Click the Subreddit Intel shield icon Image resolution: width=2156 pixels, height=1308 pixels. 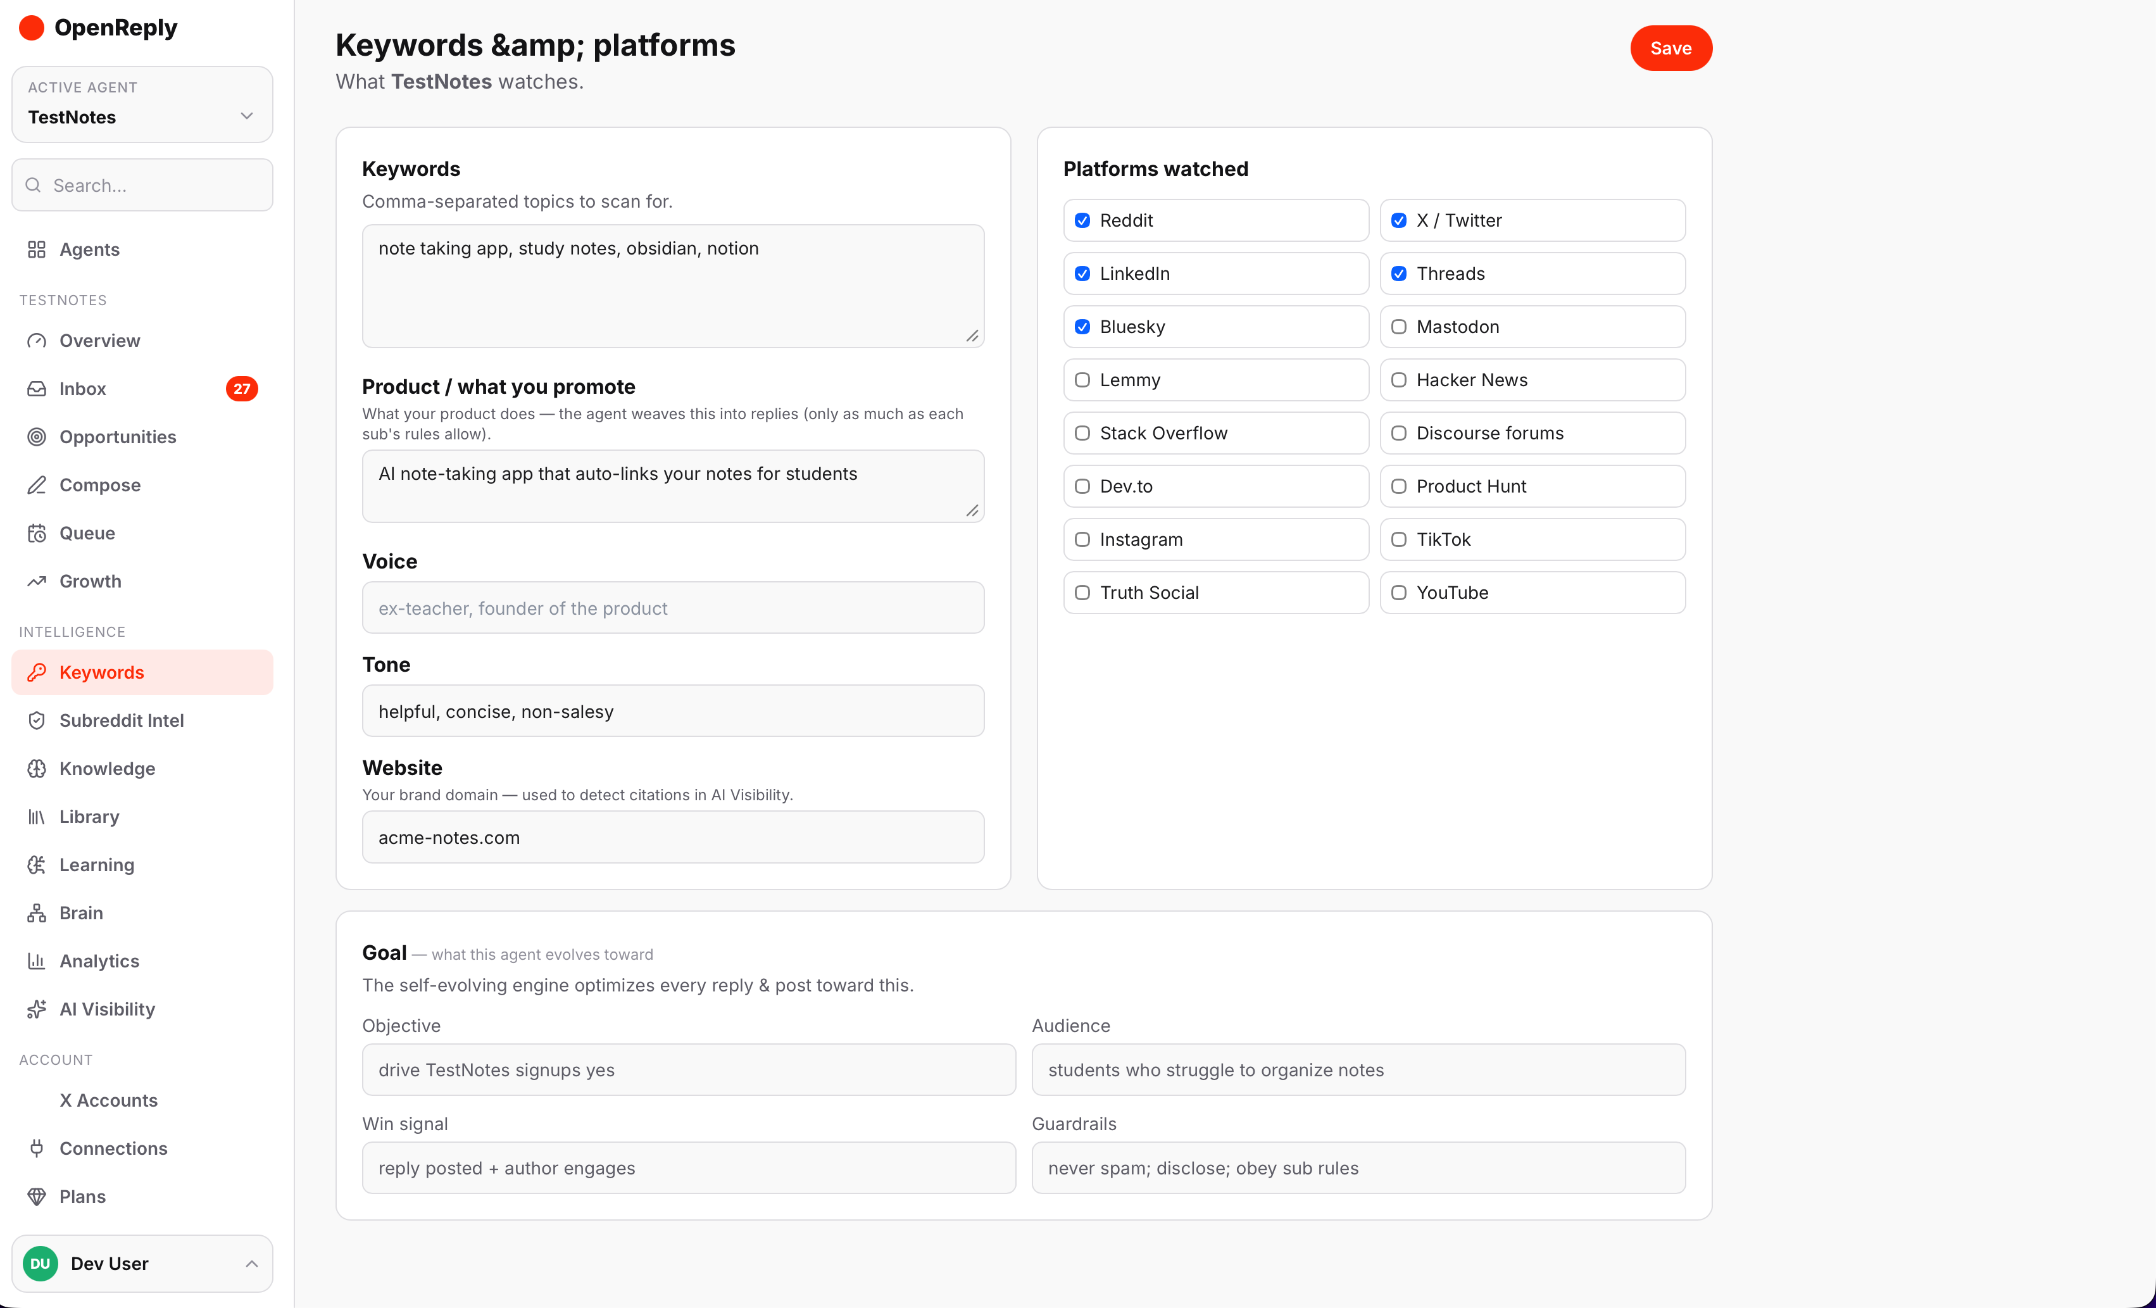(x=37, y=720)
